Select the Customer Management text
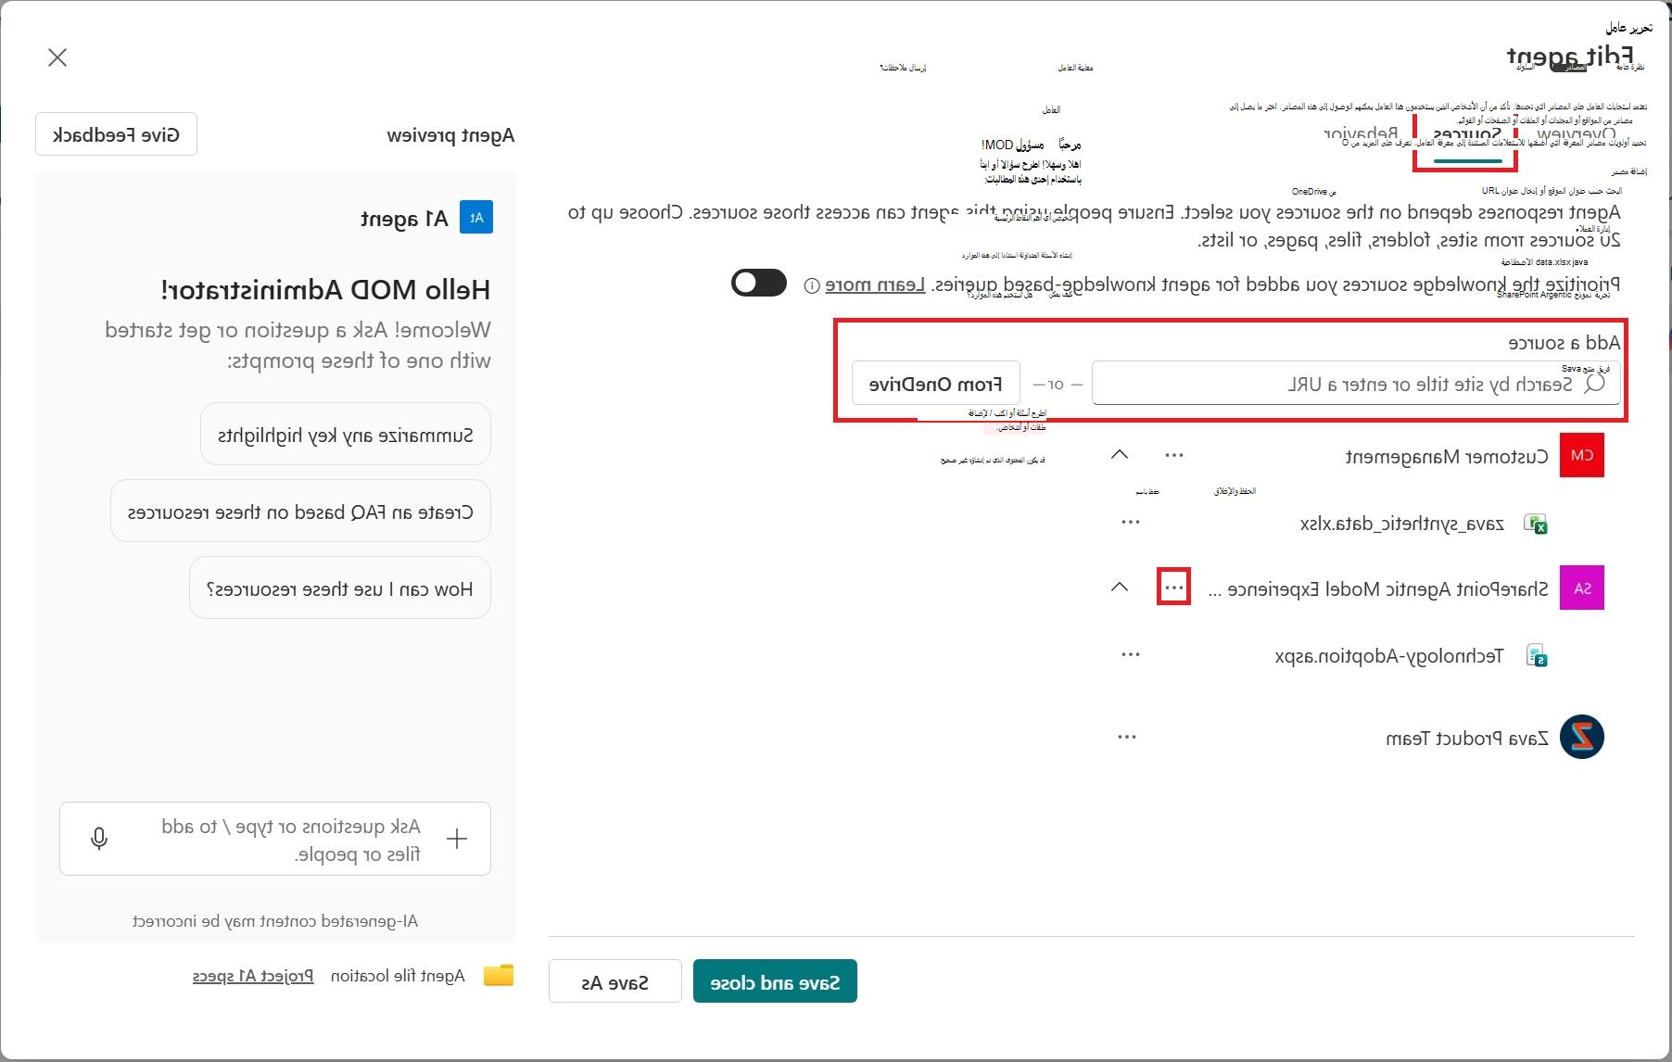This screenshot has height=1062, width=1672. tap(1447, 456)
